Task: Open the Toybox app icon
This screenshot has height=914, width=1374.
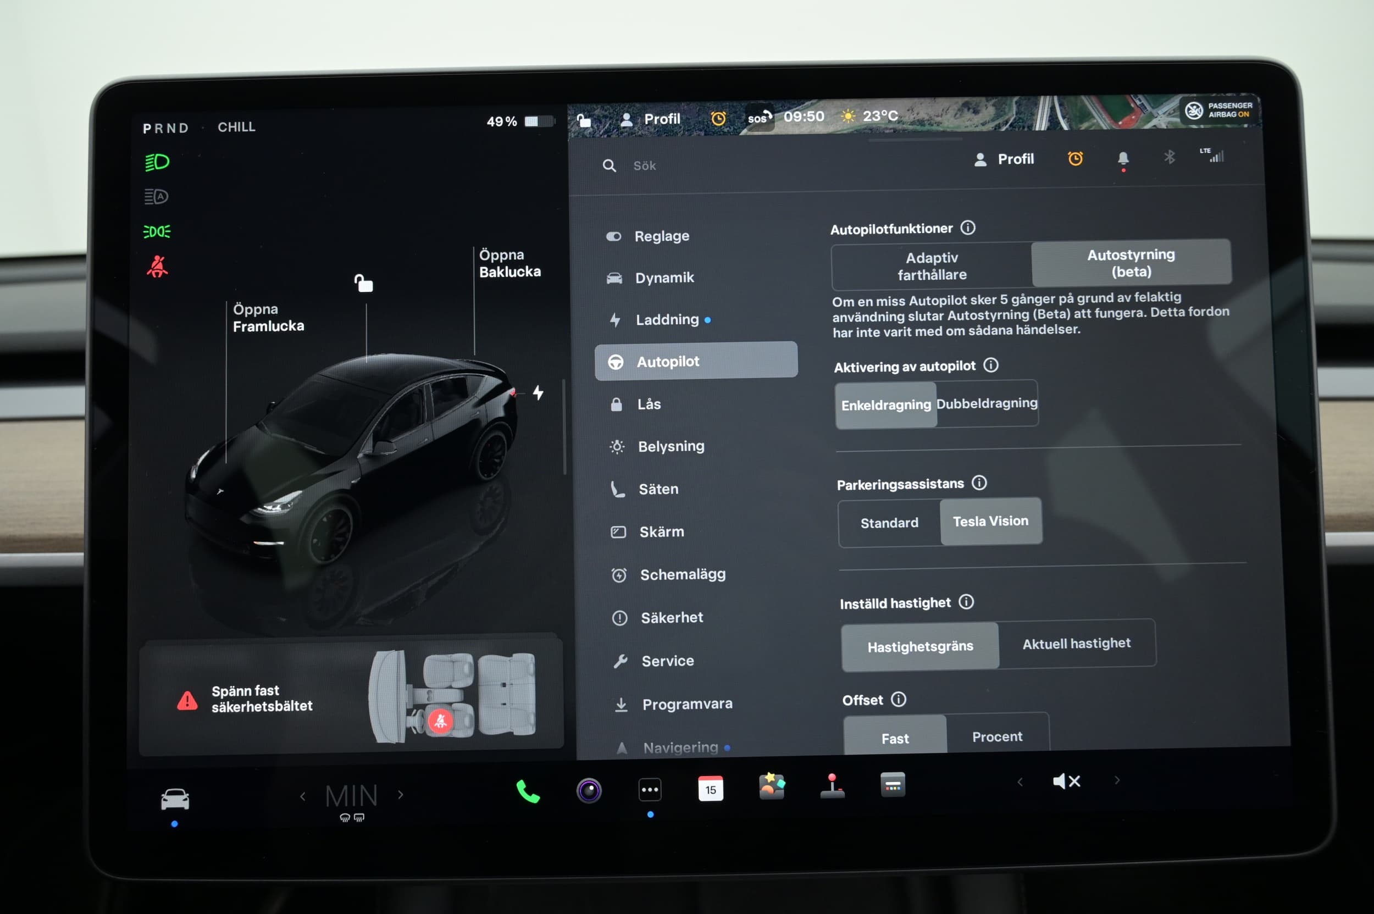Action: pos(771,786)
